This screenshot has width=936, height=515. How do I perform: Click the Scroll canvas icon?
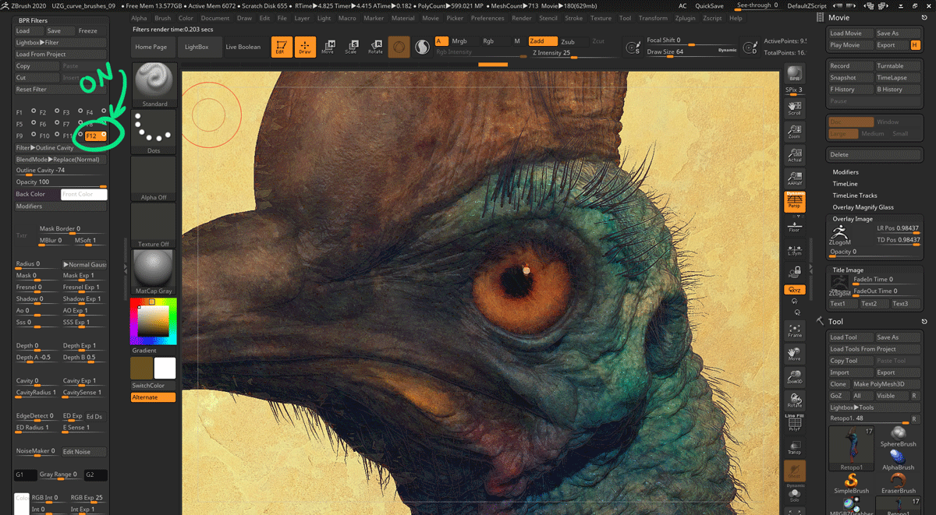pyautogui.click(x=794, y=108)
